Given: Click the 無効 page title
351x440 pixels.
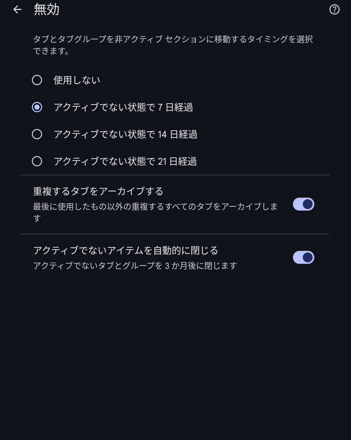Looking at the screenshot, I should [x=47, y=10].
